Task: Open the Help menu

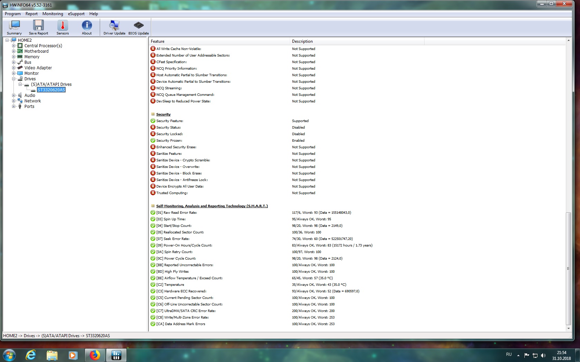Action: pyautogui.click(x=94, y=14)
